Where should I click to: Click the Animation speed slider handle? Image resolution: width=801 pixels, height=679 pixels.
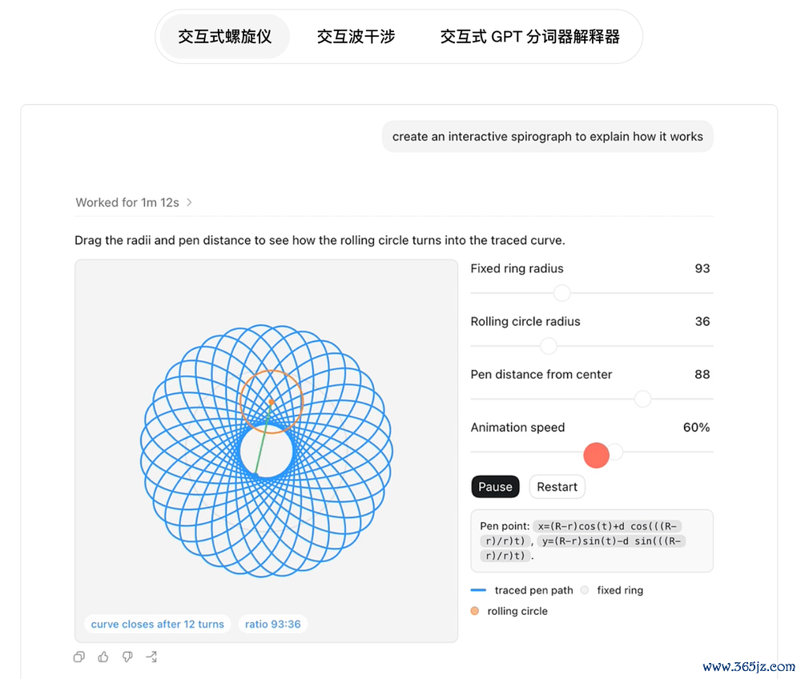coord(615,452)
